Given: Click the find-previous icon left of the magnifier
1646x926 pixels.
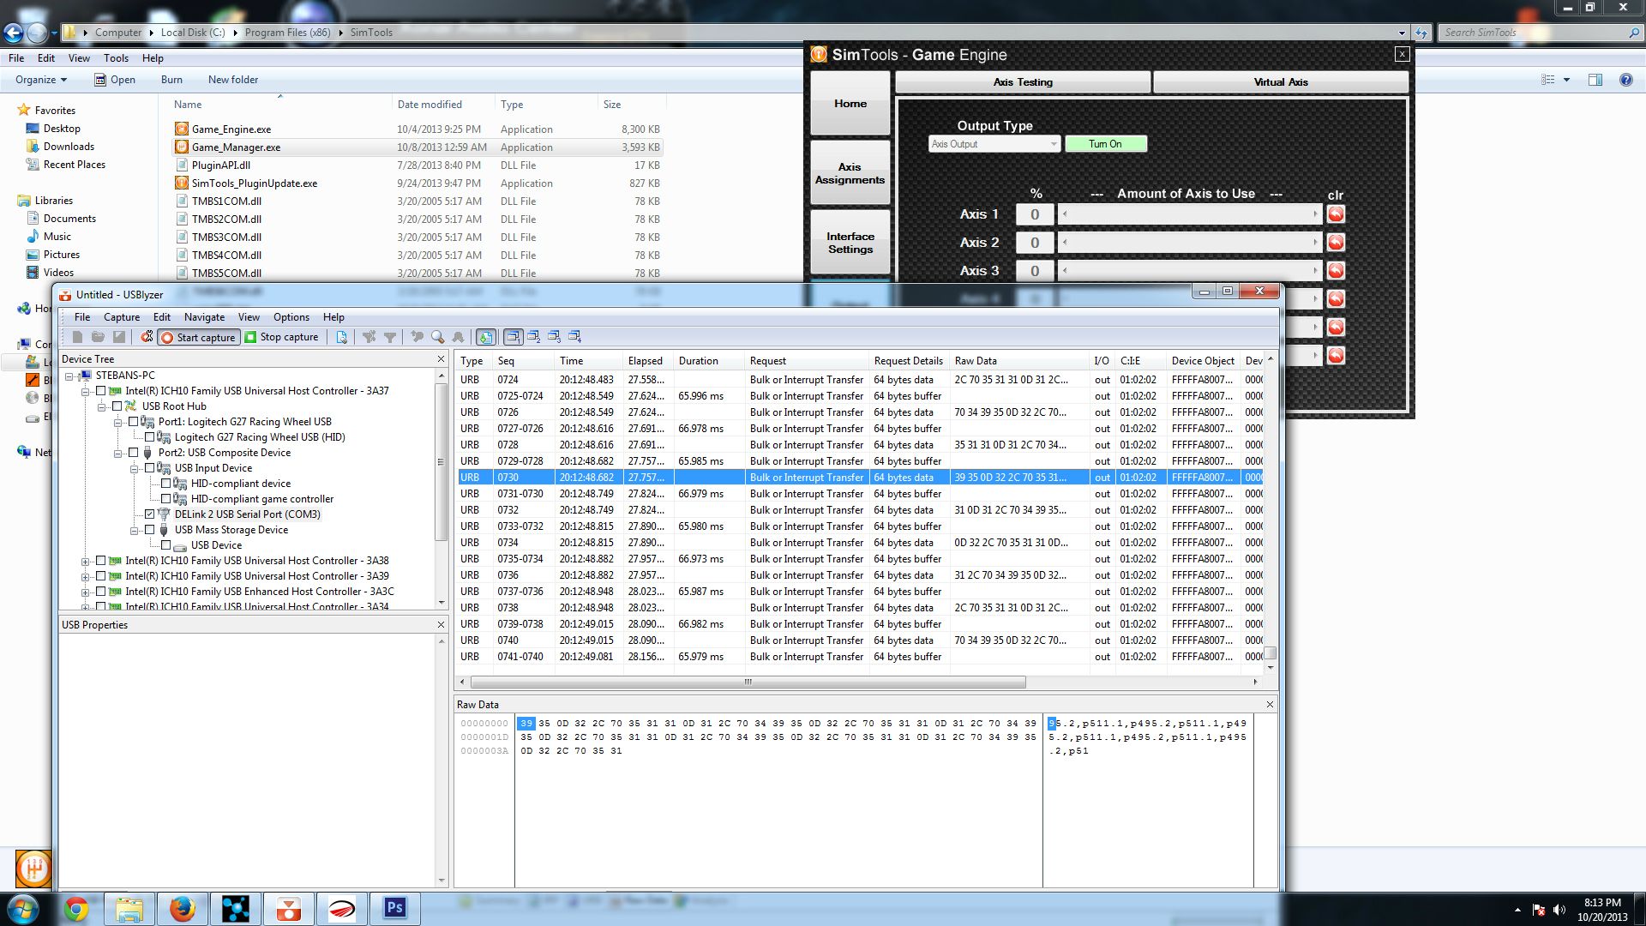Looking at the screenshot, I should (x=417, y=337).
